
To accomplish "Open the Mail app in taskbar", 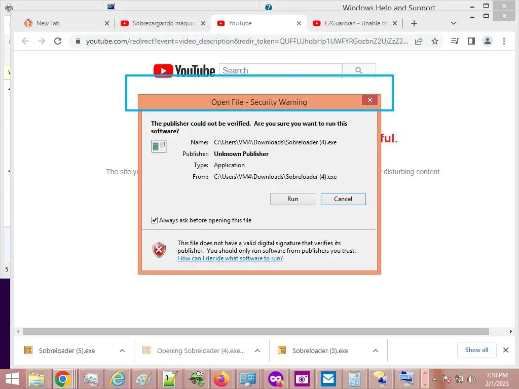I will pos(328,379).
